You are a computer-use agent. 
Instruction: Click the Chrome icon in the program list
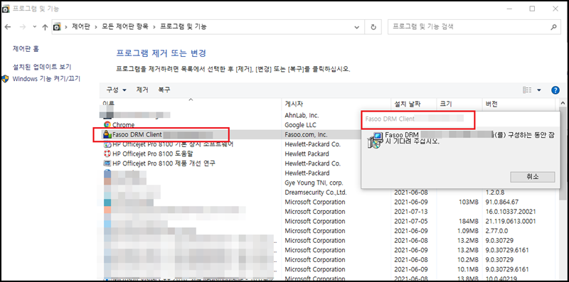click(x=107, y=125)
